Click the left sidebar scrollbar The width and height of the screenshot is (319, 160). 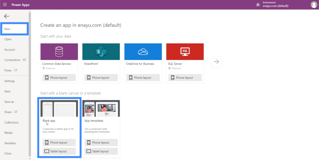[x=30, y=84]
